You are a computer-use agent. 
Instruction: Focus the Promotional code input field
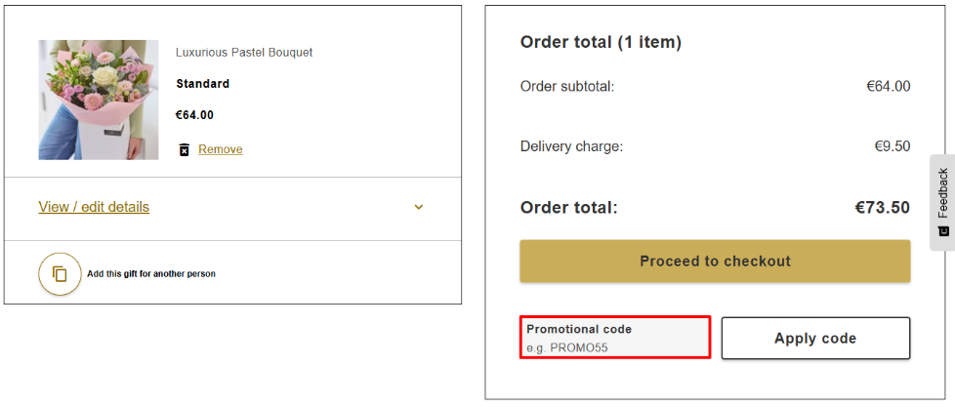coord(615,339)
